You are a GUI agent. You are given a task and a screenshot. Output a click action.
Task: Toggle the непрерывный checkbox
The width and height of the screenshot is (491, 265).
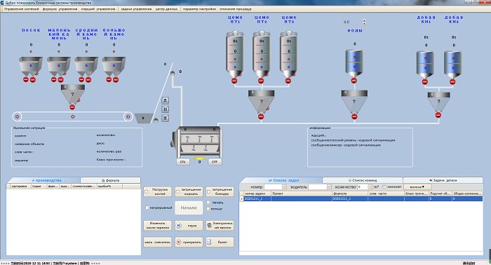click(x=147, y=208)
